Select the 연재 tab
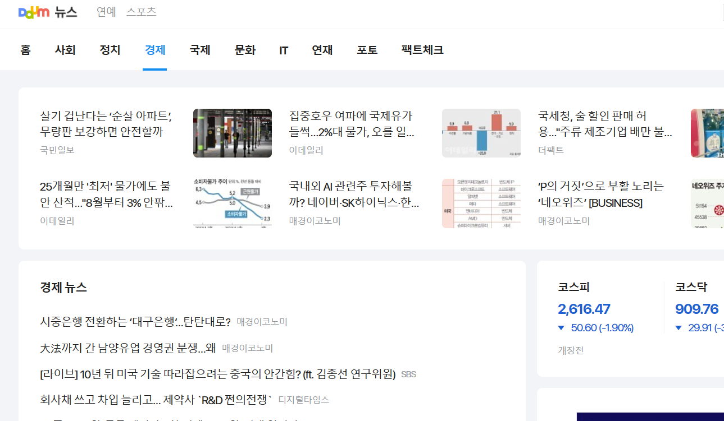The image size is (724, 421). pyautogui.click(x=322, y=50)
